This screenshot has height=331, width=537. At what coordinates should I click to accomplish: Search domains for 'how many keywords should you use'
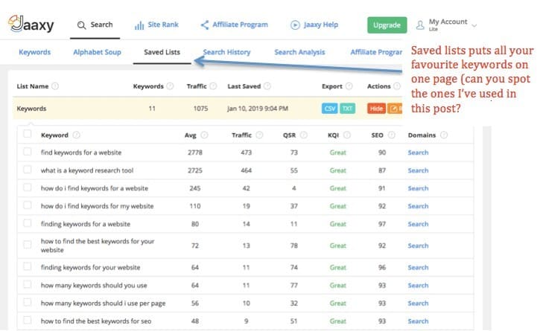(418, 285)
